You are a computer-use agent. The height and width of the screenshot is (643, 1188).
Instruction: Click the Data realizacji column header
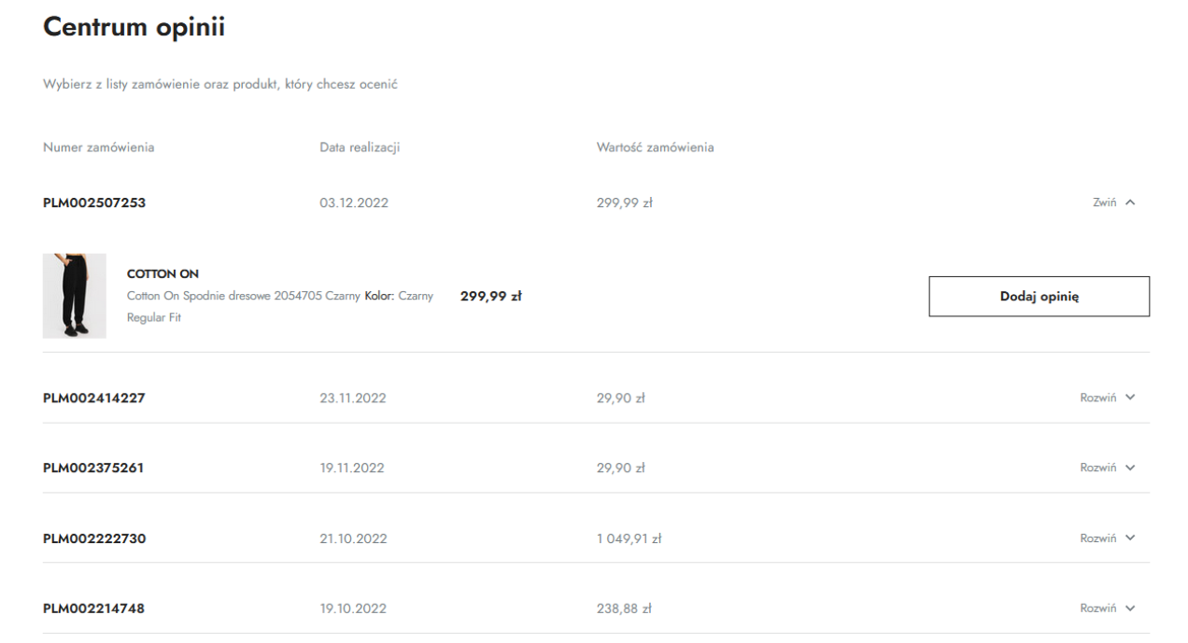coord(360,147)
